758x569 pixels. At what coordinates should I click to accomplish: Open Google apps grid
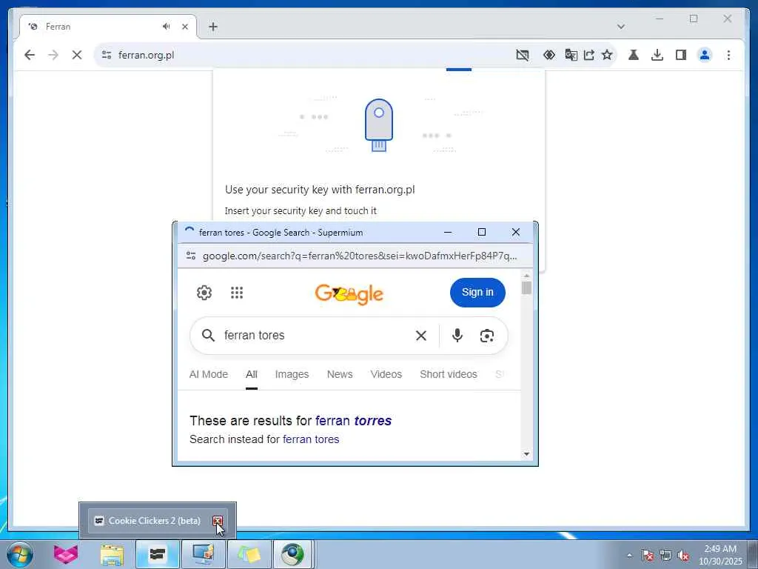237,292
